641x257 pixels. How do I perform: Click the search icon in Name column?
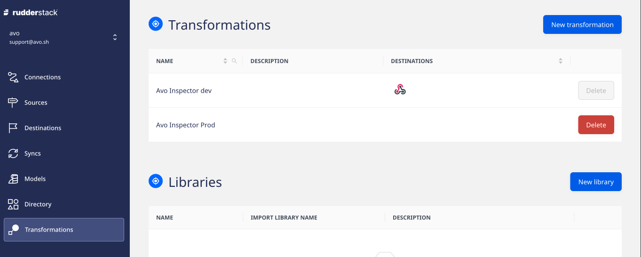click(234, 61)
